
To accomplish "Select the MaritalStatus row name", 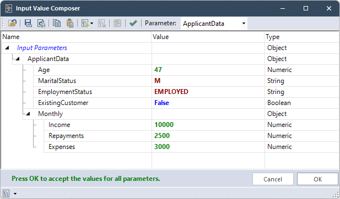I will click(x=57, y=81).
